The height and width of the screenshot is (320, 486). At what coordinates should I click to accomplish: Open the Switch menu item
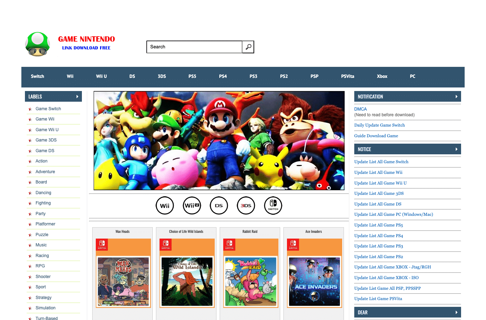tap(37, 76)
